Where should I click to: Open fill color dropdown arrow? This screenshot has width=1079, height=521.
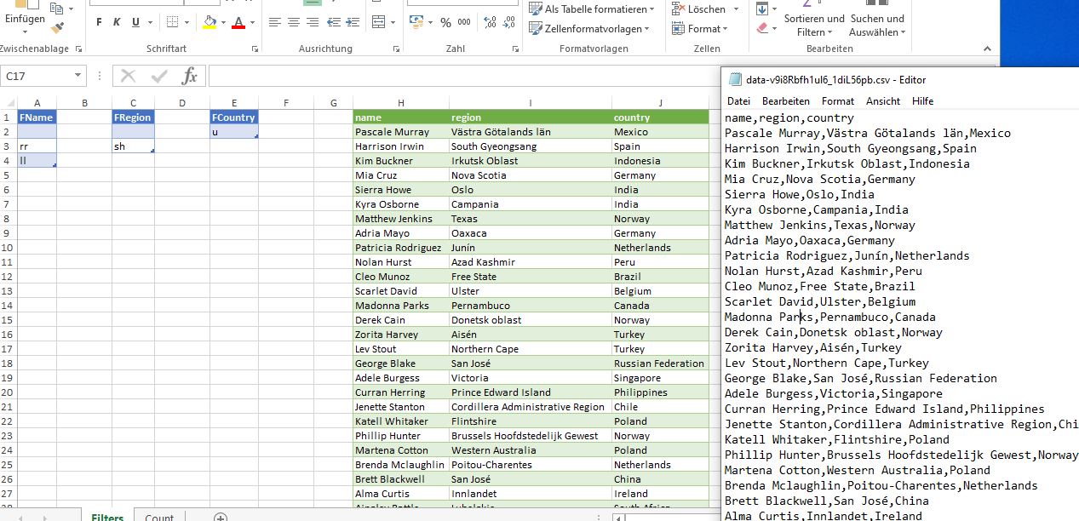pyautogui.click(x=223, y=22)
